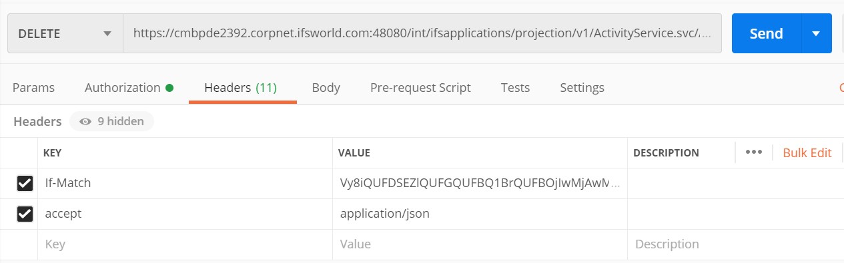Viewport: 844px width, 263px height.
Task: Uncheck the accept header checkbox
Action: click(x=25, y=214)
